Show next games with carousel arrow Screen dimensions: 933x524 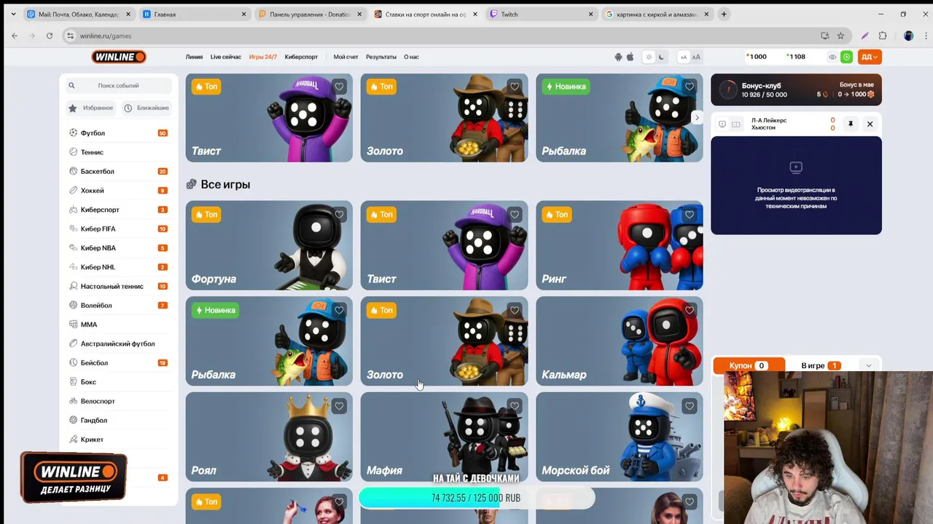pyautogui.click(x=697, y=118)
